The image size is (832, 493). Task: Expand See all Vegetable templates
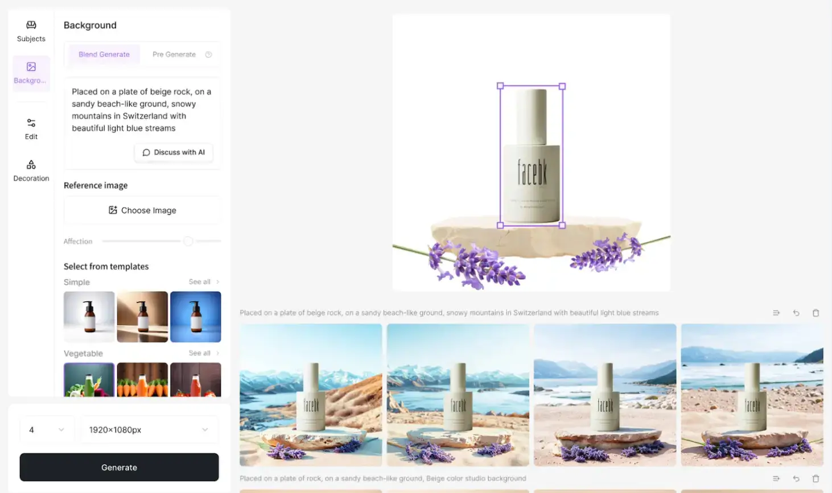(204, 353)
